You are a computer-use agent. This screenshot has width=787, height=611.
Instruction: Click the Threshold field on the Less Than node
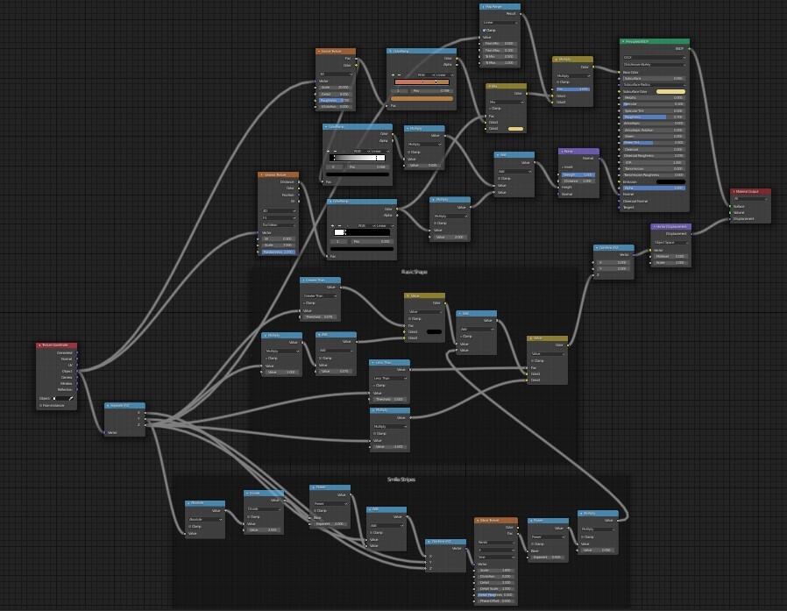390,399
